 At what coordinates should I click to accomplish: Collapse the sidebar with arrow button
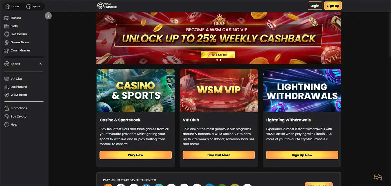[x=48, y=15]
